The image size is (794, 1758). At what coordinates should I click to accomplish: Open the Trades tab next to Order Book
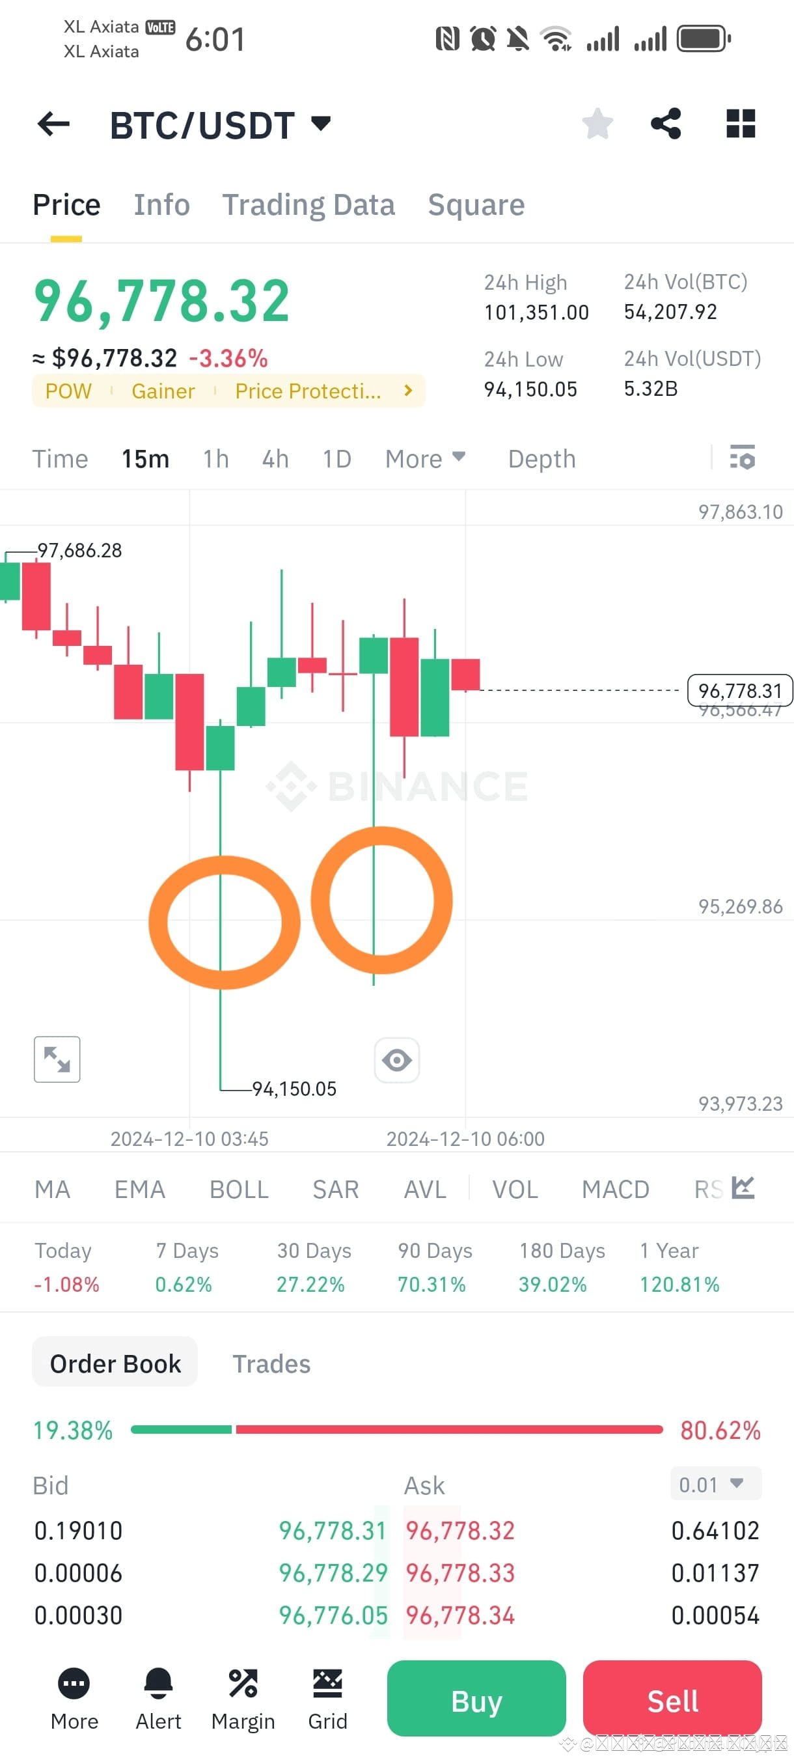271,1363
